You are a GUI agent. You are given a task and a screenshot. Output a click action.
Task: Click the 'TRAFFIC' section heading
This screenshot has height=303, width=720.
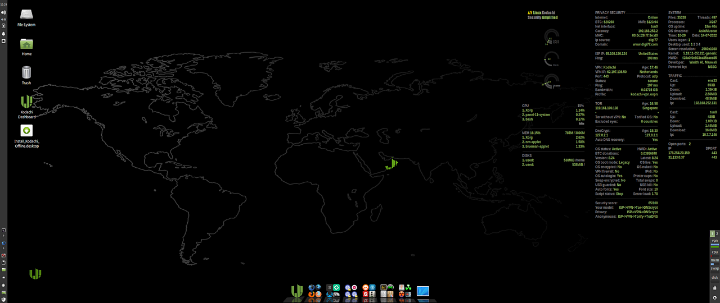(x=675, y=75)
